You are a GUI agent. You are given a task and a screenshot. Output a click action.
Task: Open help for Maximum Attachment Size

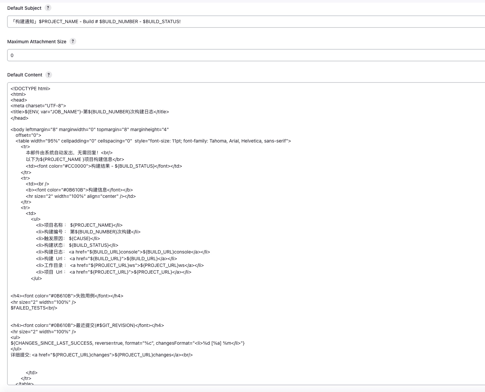click(73, 41)
